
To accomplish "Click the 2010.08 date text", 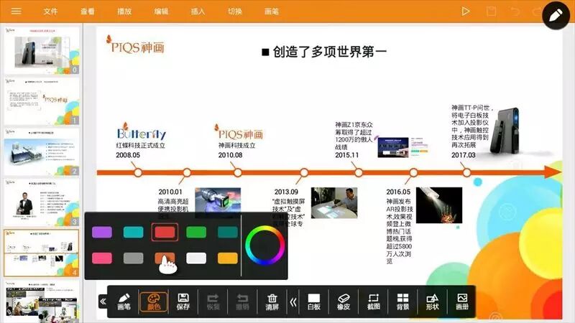I will pos(230,155).
